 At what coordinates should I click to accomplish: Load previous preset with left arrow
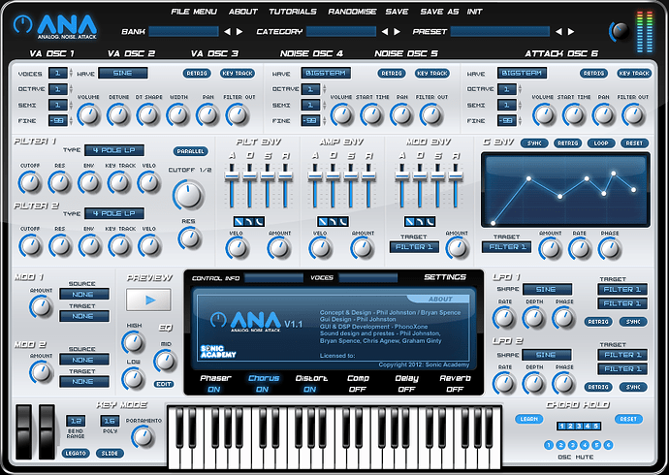pos(558,32)
